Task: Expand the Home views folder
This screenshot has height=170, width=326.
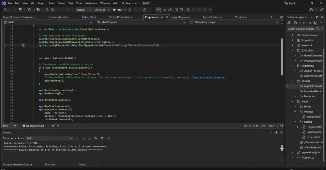Action: [295, 107]
